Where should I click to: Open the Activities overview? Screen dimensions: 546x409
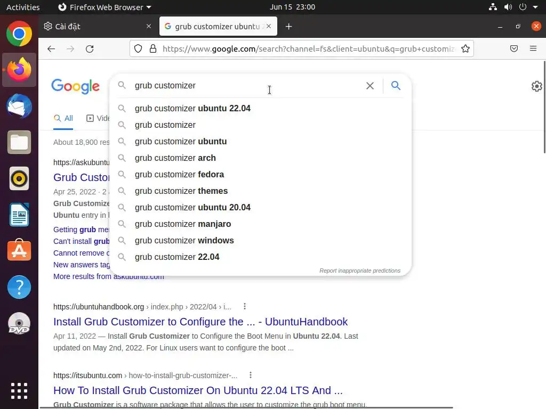tap(23, 7)
